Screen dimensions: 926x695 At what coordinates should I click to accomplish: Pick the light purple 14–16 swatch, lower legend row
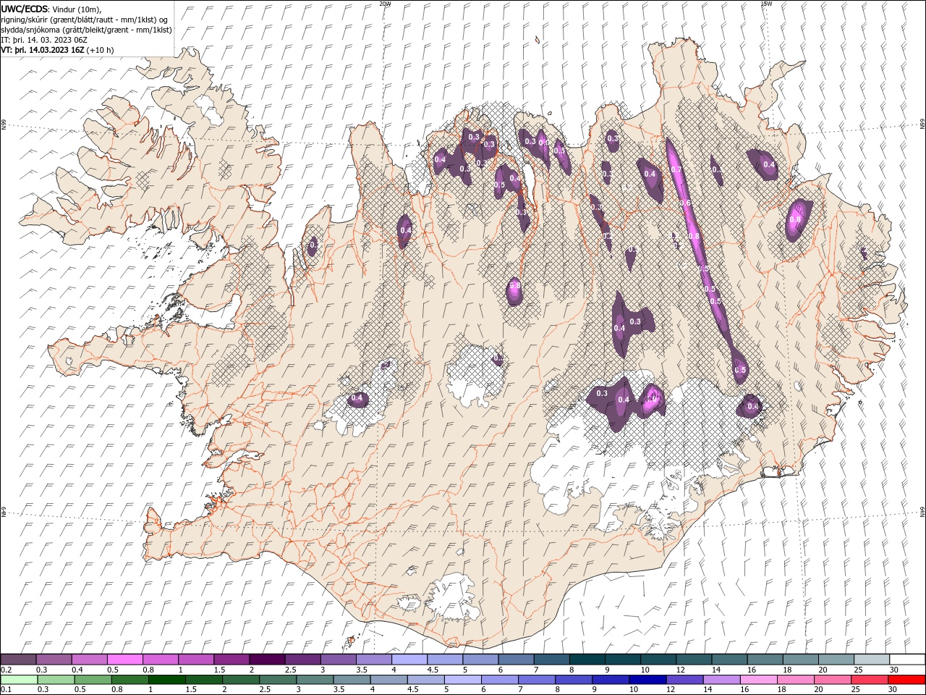721,680
